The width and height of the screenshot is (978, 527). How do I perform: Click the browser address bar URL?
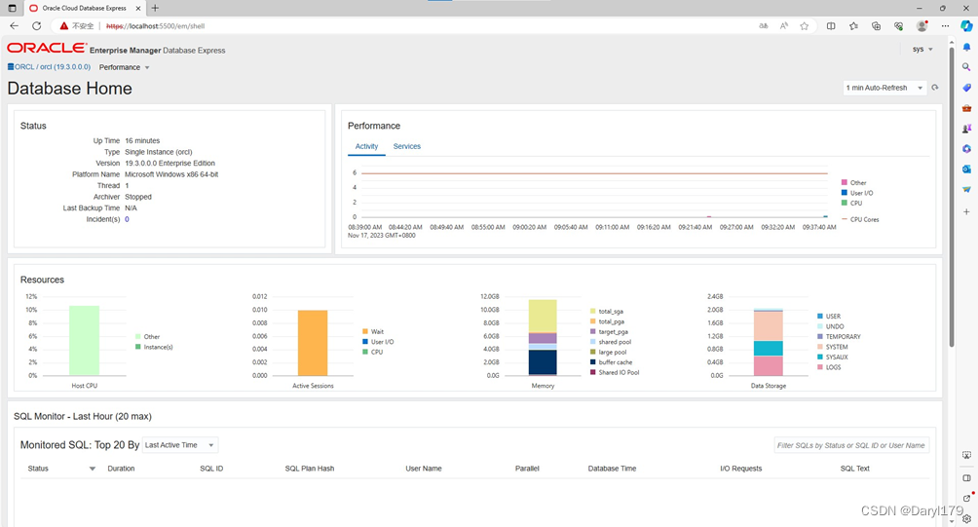pos(155,26)
